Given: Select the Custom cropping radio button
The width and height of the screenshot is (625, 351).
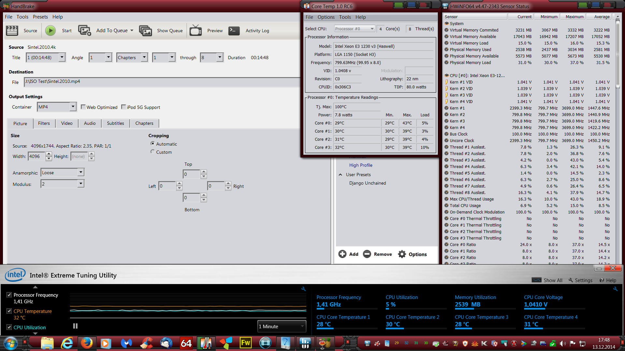Looking at the screenshot, I should tap(152, 152).
